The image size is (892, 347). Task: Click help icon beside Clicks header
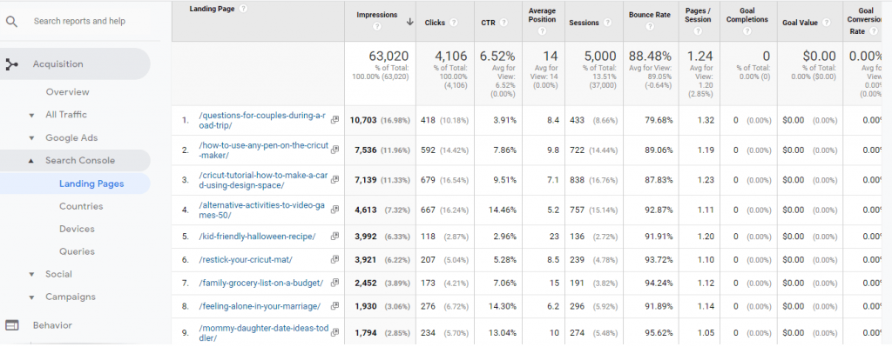[453, 23]
